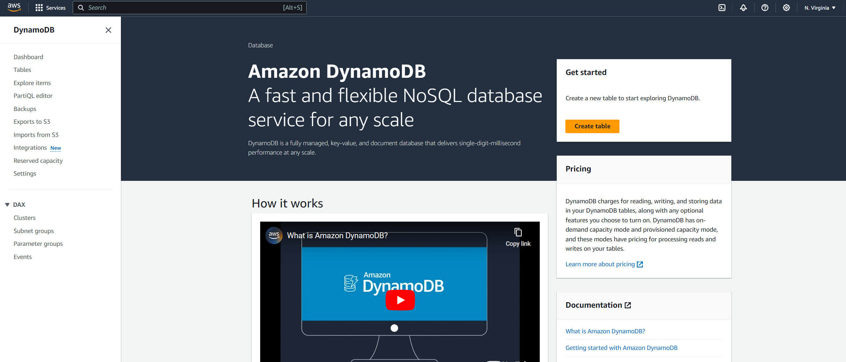Open Integrations in the sidebar

(x=30, y=148)
